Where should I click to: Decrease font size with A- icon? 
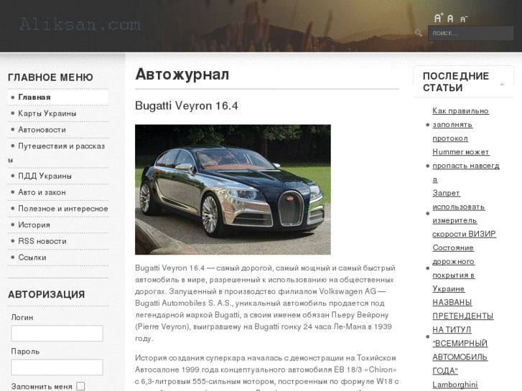[x=464, y=19]
